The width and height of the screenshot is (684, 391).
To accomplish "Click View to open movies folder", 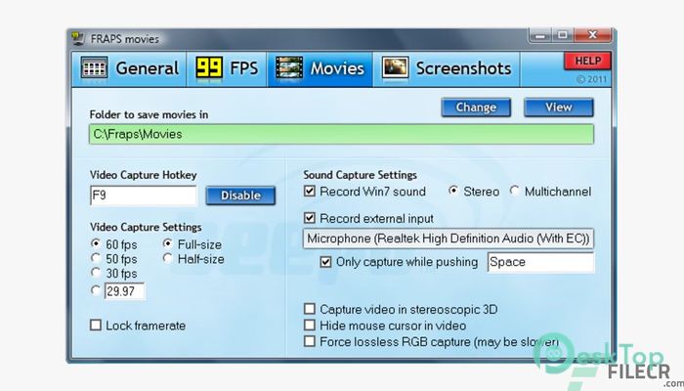I will pos(559,108).
